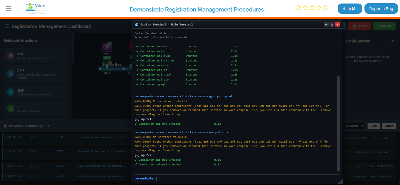Viewport: 400px width, 185px height.
Task: Click the Rate Me button
Action: pyautogui.click(x=349, y=8)
